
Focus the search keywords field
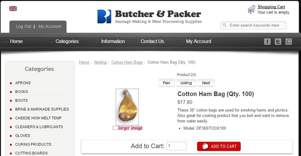point(254,25)
